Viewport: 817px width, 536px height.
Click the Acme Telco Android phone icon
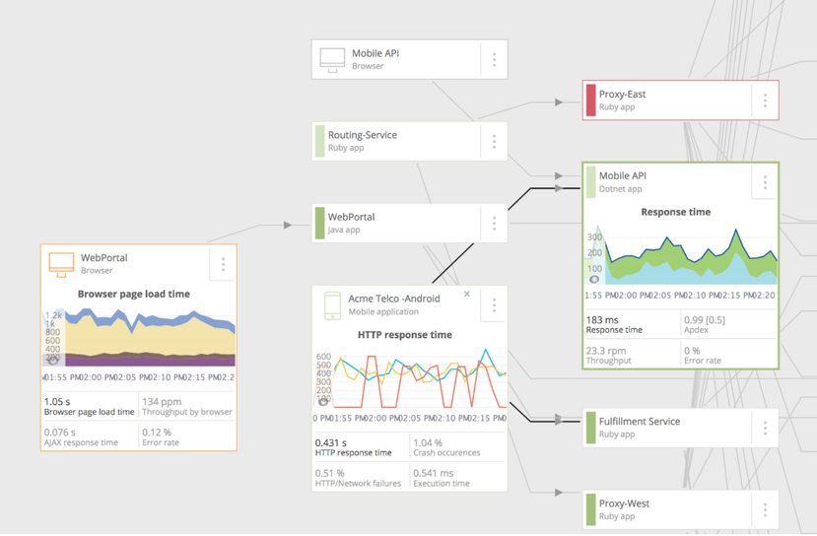tap(332, 304)
